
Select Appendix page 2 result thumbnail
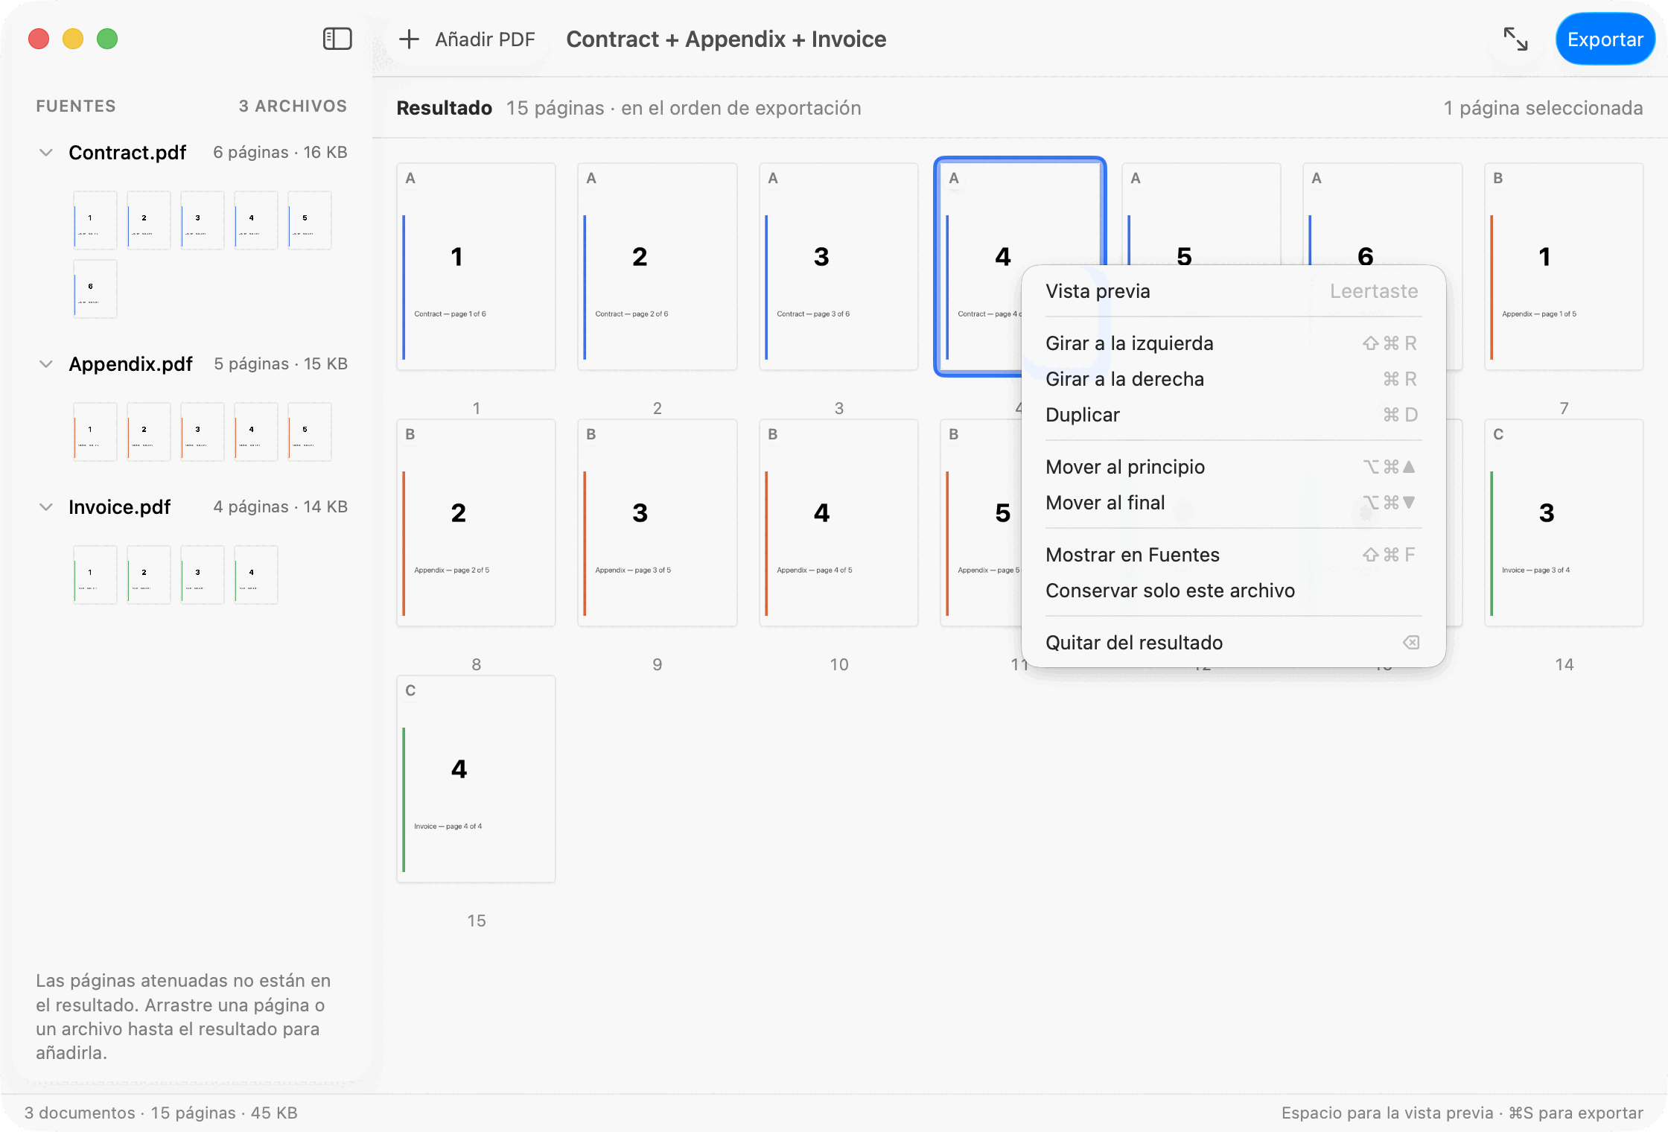tap(476, 523)
